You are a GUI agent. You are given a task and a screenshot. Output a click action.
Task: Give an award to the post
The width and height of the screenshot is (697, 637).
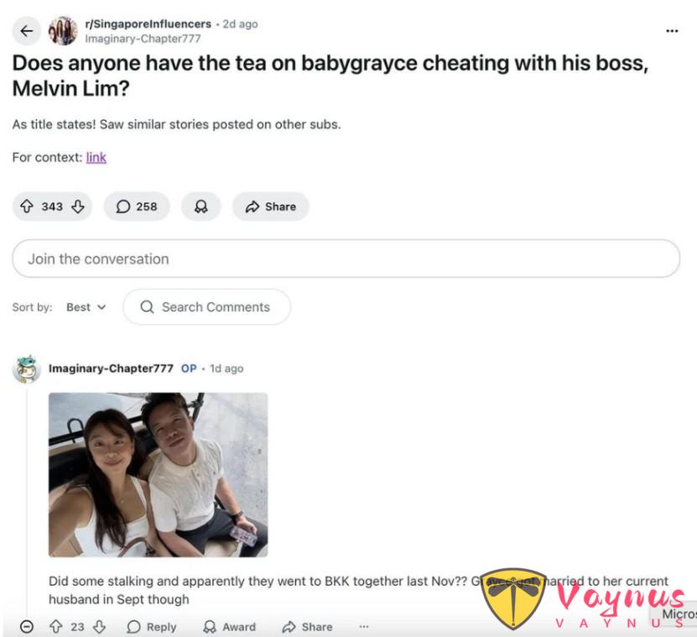[201, 206]
